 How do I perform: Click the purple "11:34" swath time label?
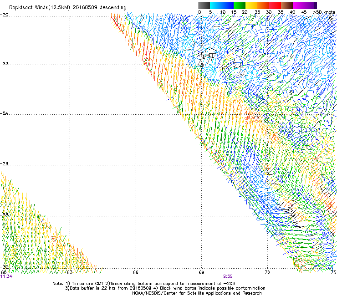[x=6, y=276]
